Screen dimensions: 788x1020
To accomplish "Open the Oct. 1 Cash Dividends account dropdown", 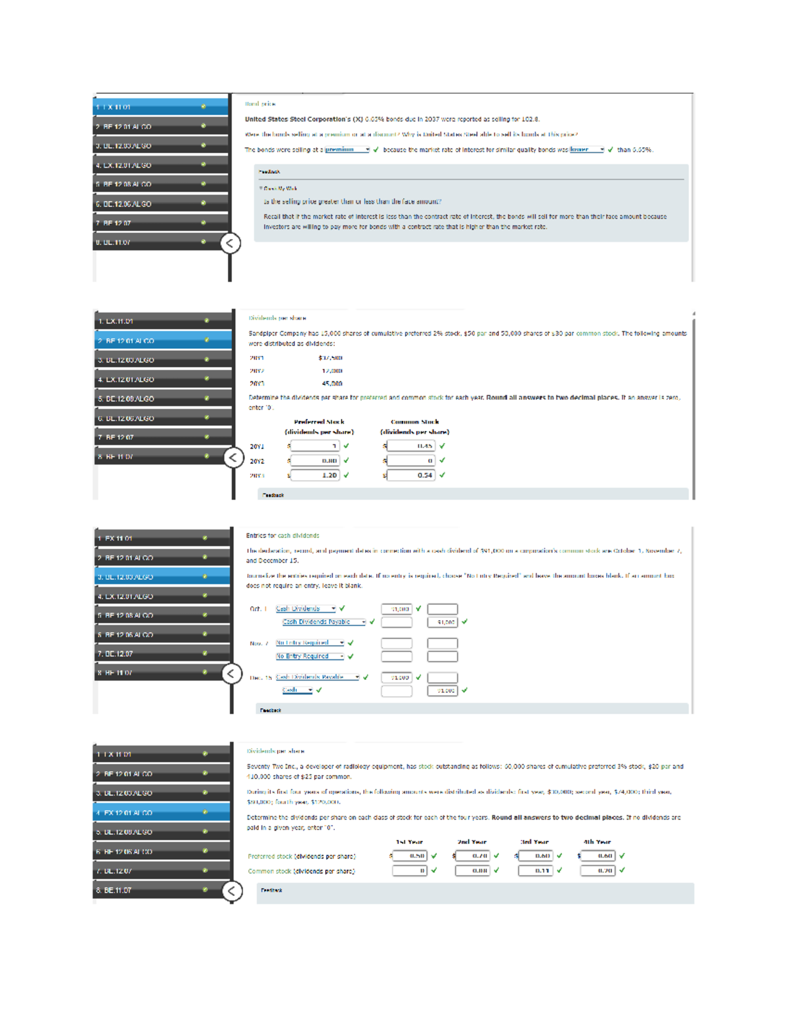I will [306, 609].
